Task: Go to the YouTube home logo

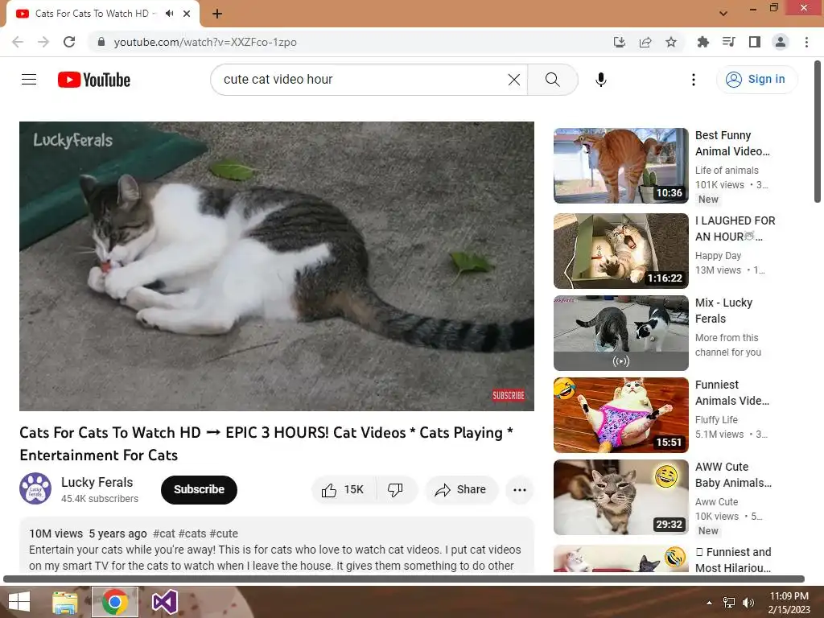Action: click(94, 80)
